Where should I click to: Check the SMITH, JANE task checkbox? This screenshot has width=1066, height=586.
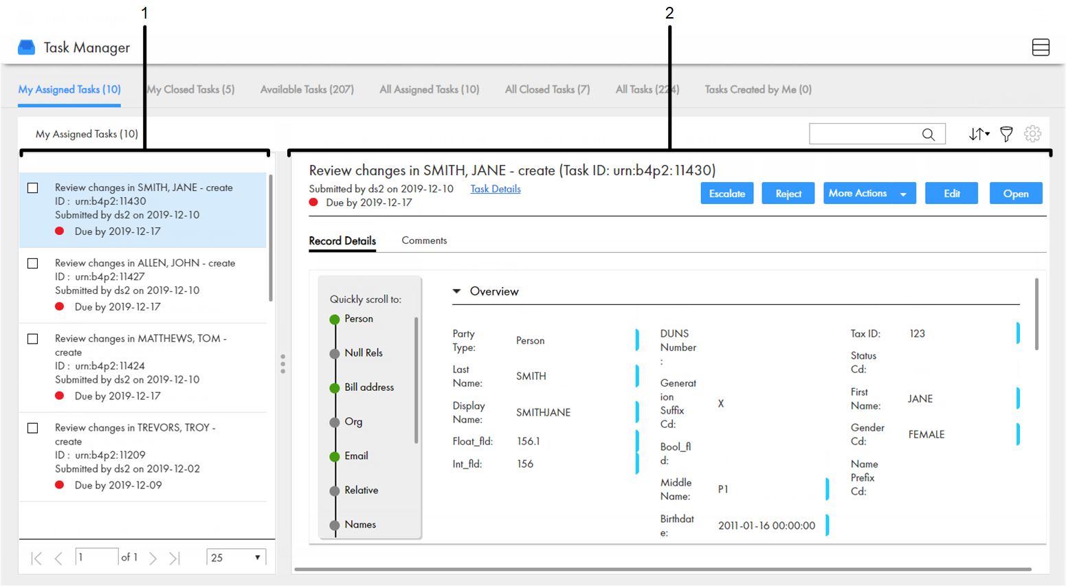(33, 188)
